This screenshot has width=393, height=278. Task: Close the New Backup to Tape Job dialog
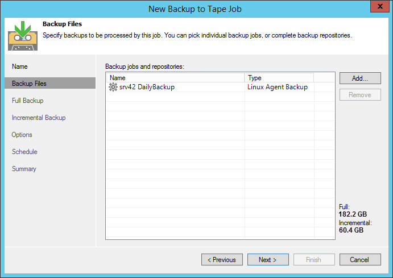377,8
